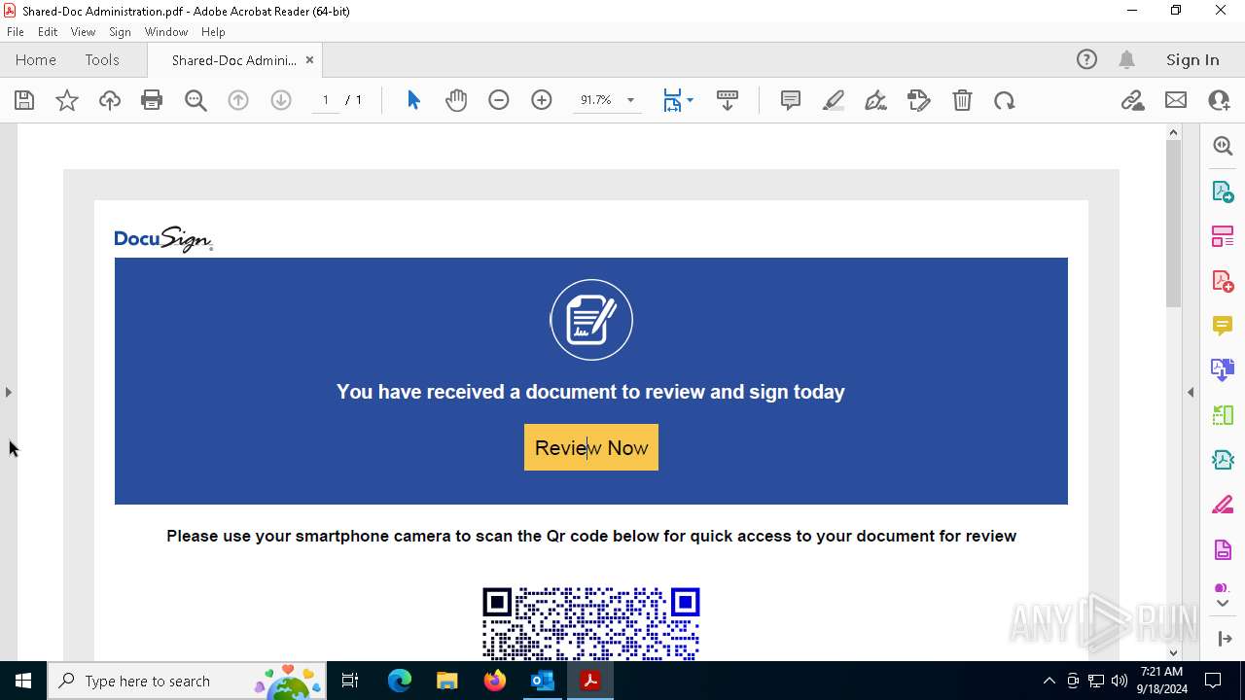The height and width of the screenshot is (700, 1245).
Task: Zoom in with the plus circle
Action: coord(542,100)
